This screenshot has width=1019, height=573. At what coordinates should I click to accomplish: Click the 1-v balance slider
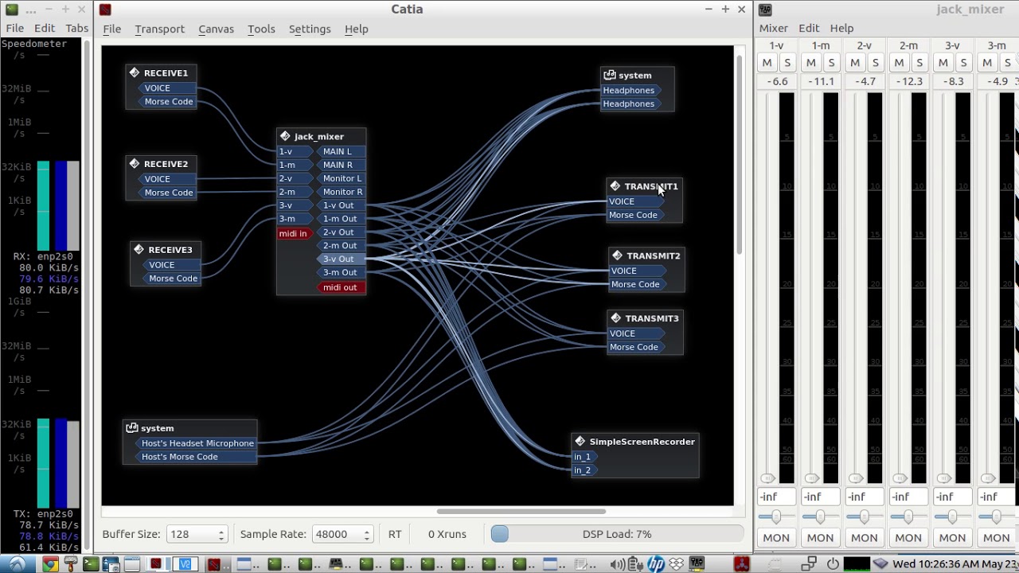[x=776, y=517]
